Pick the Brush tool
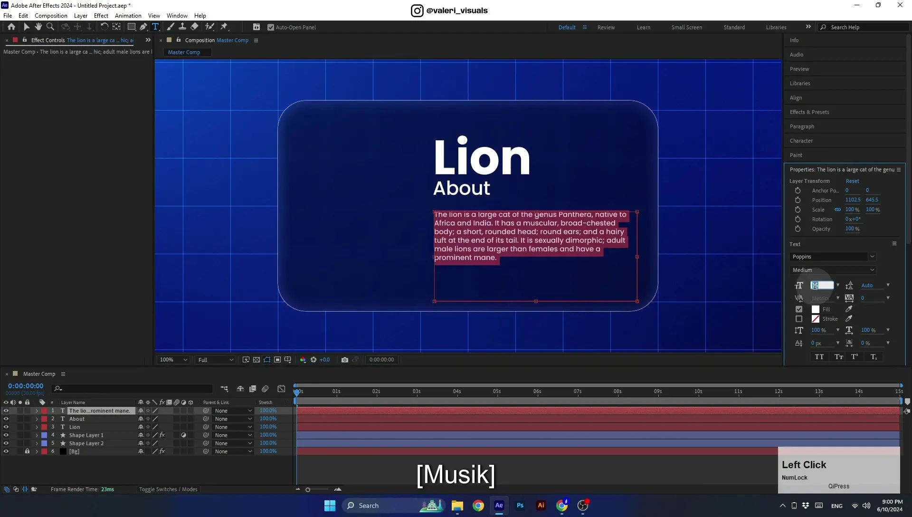 coord(171,27)
